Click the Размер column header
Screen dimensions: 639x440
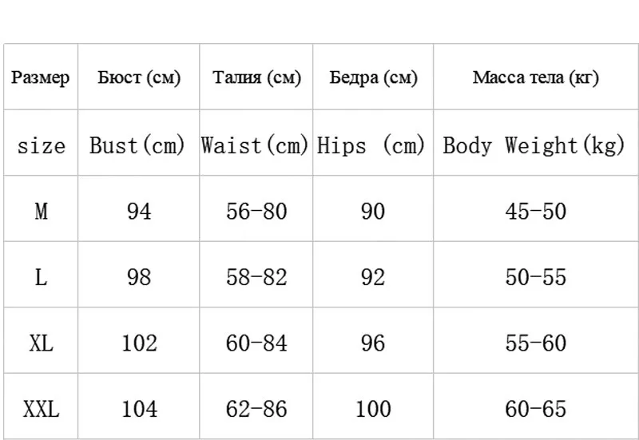pos(41,77)
